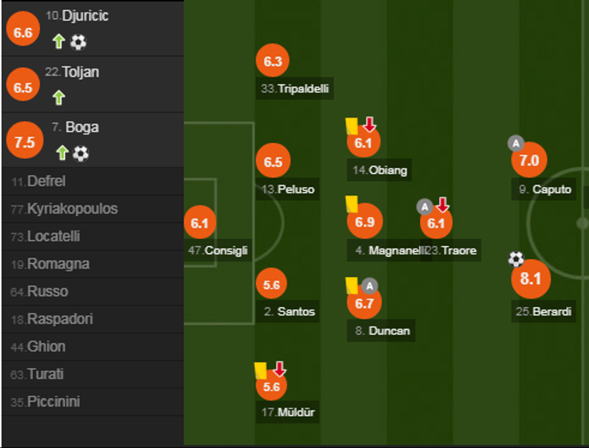This screenshot has width=589, height=448.
Task: Click the Tripaldelli player name label
Action: (303, 89)
